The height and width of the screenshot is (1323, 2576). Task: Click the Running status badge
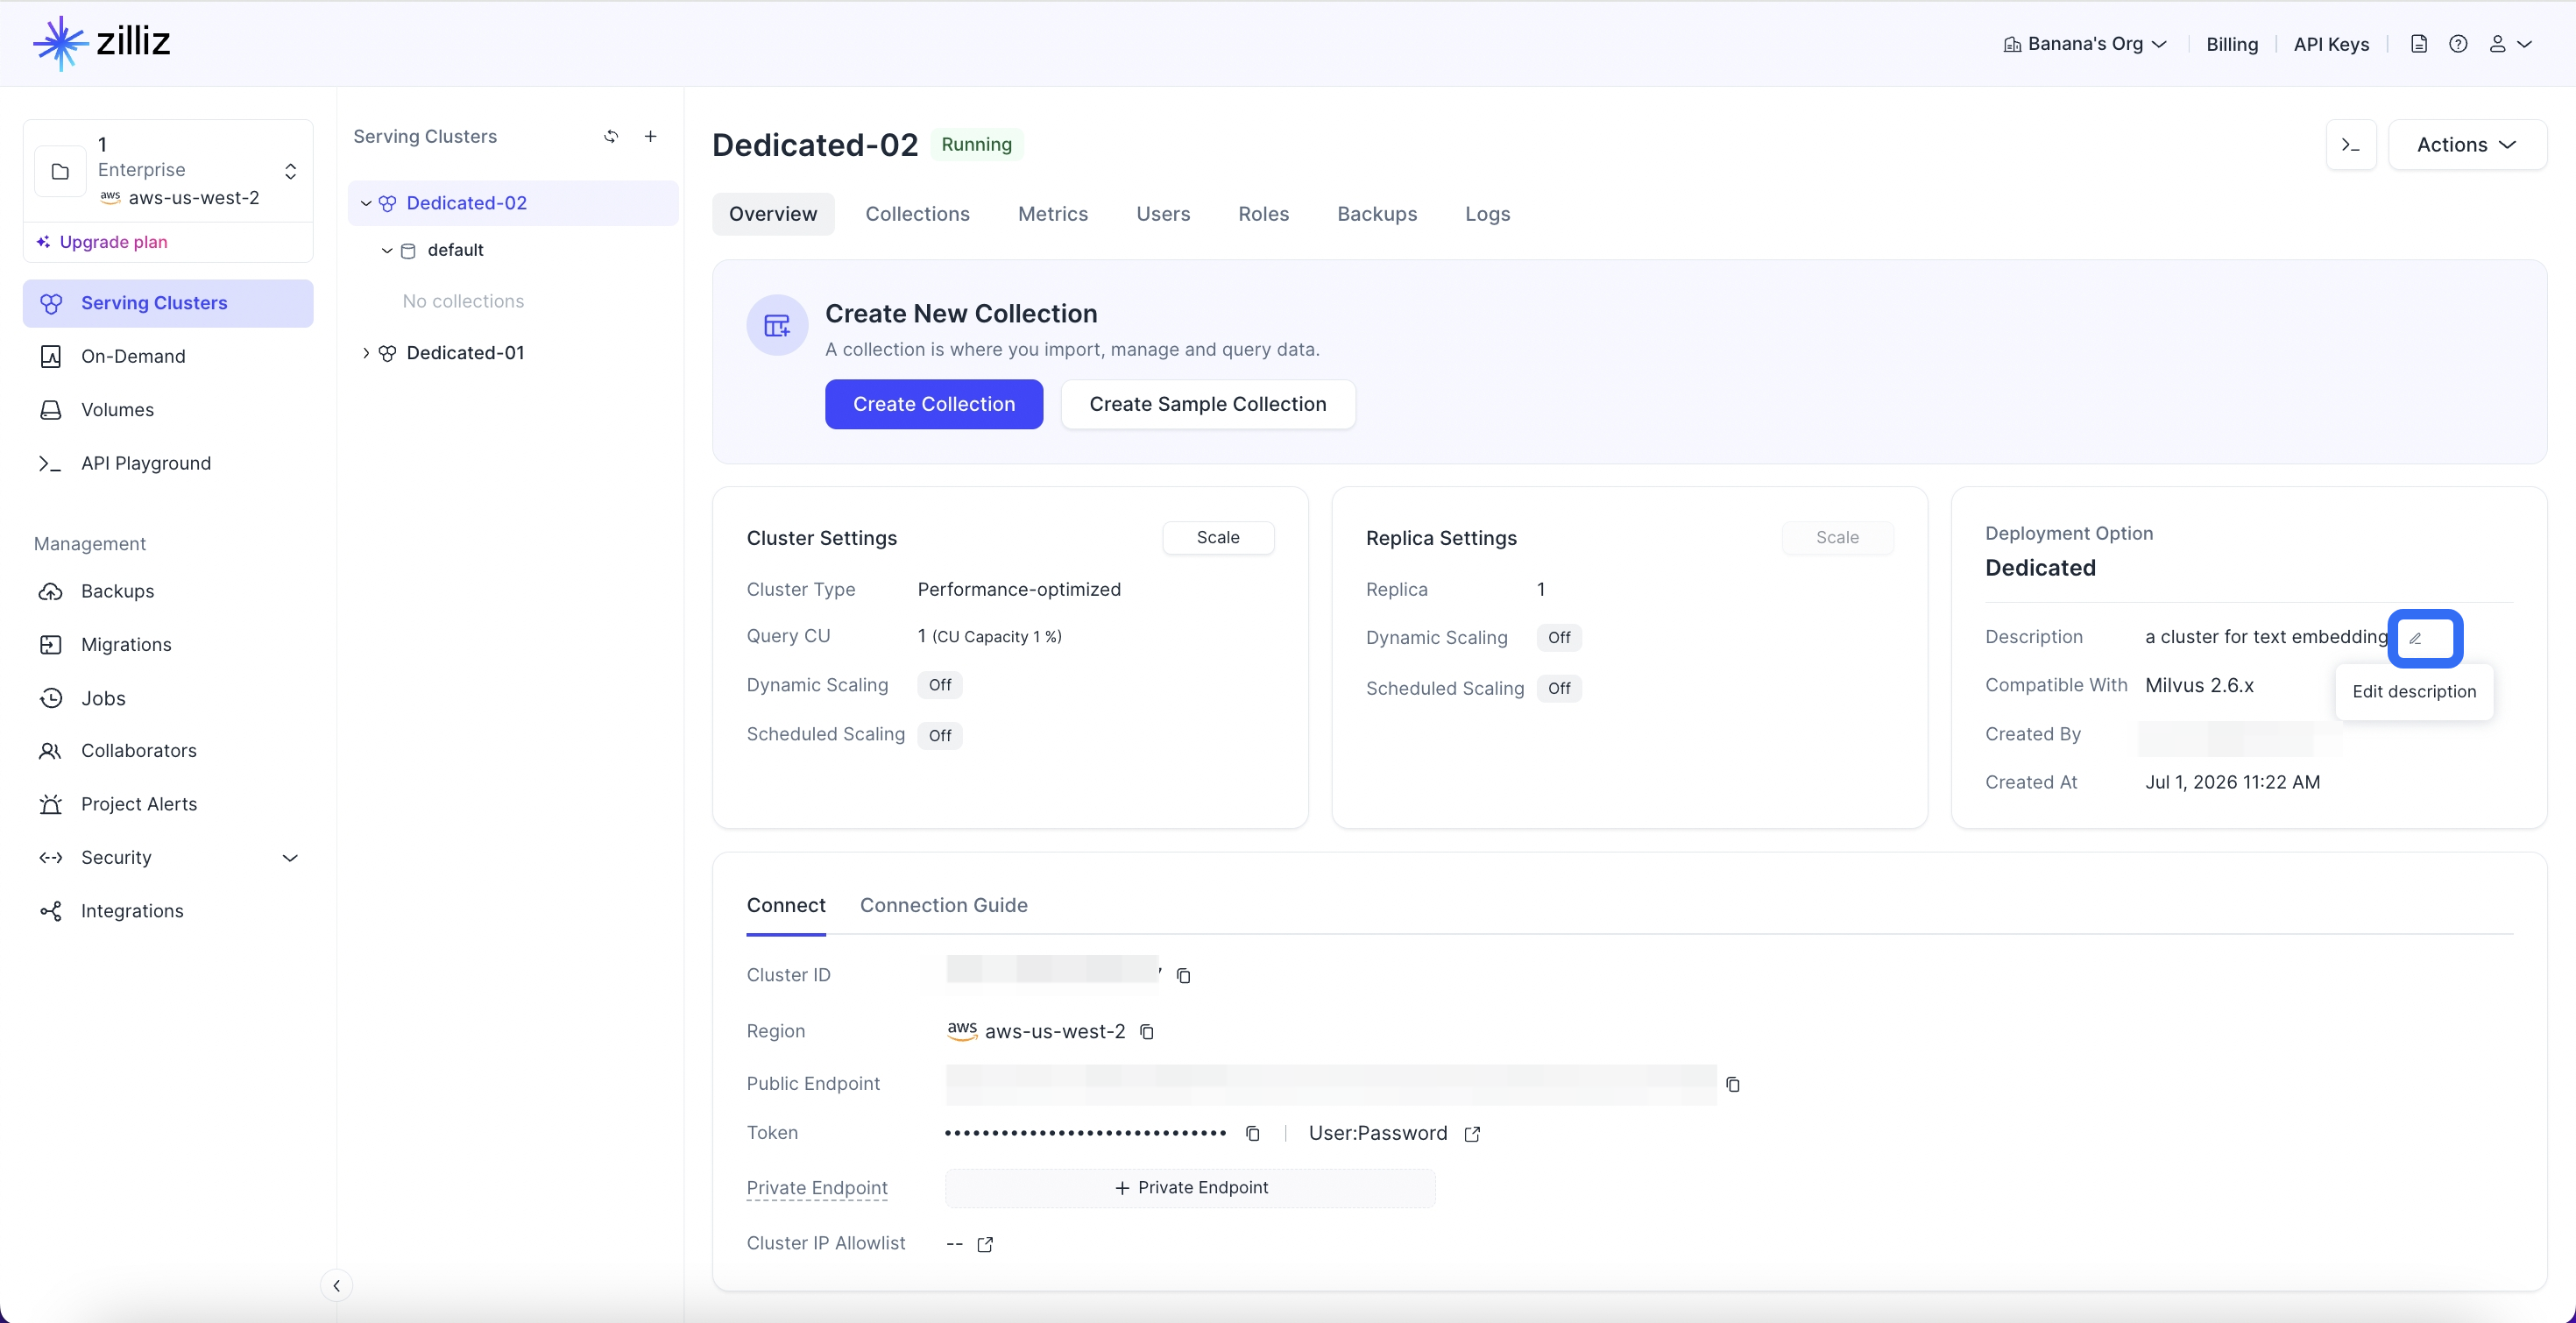click(976, 145)
